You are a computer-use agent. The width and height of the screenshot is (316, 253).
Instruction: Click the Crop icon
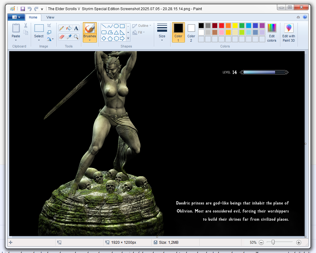tap(49, 26)
